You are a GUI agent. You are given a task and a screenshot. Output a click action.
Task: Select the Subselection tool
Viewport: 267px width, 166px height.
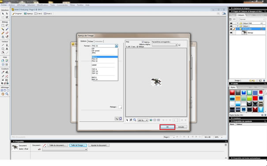pos(7,14)
